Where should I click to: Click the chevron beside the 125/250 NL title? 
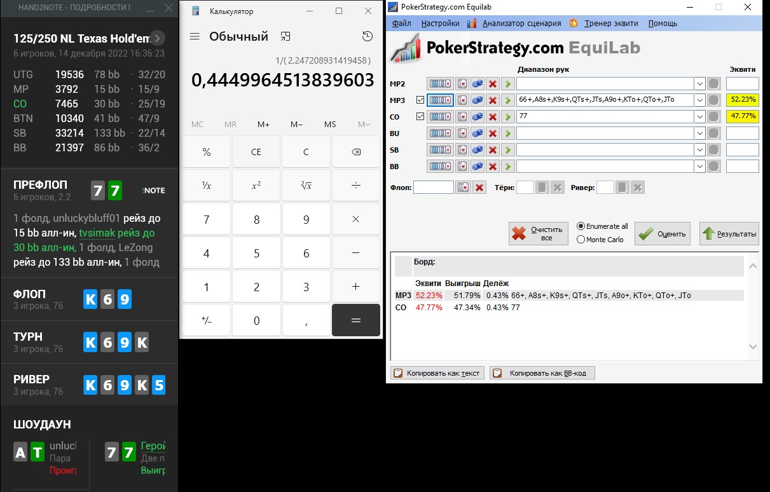158,38
